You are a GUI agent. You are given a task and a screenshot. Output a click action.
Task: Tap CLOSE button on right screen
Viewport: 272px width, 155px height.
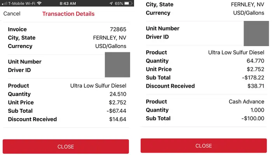(x=204, y=146)
